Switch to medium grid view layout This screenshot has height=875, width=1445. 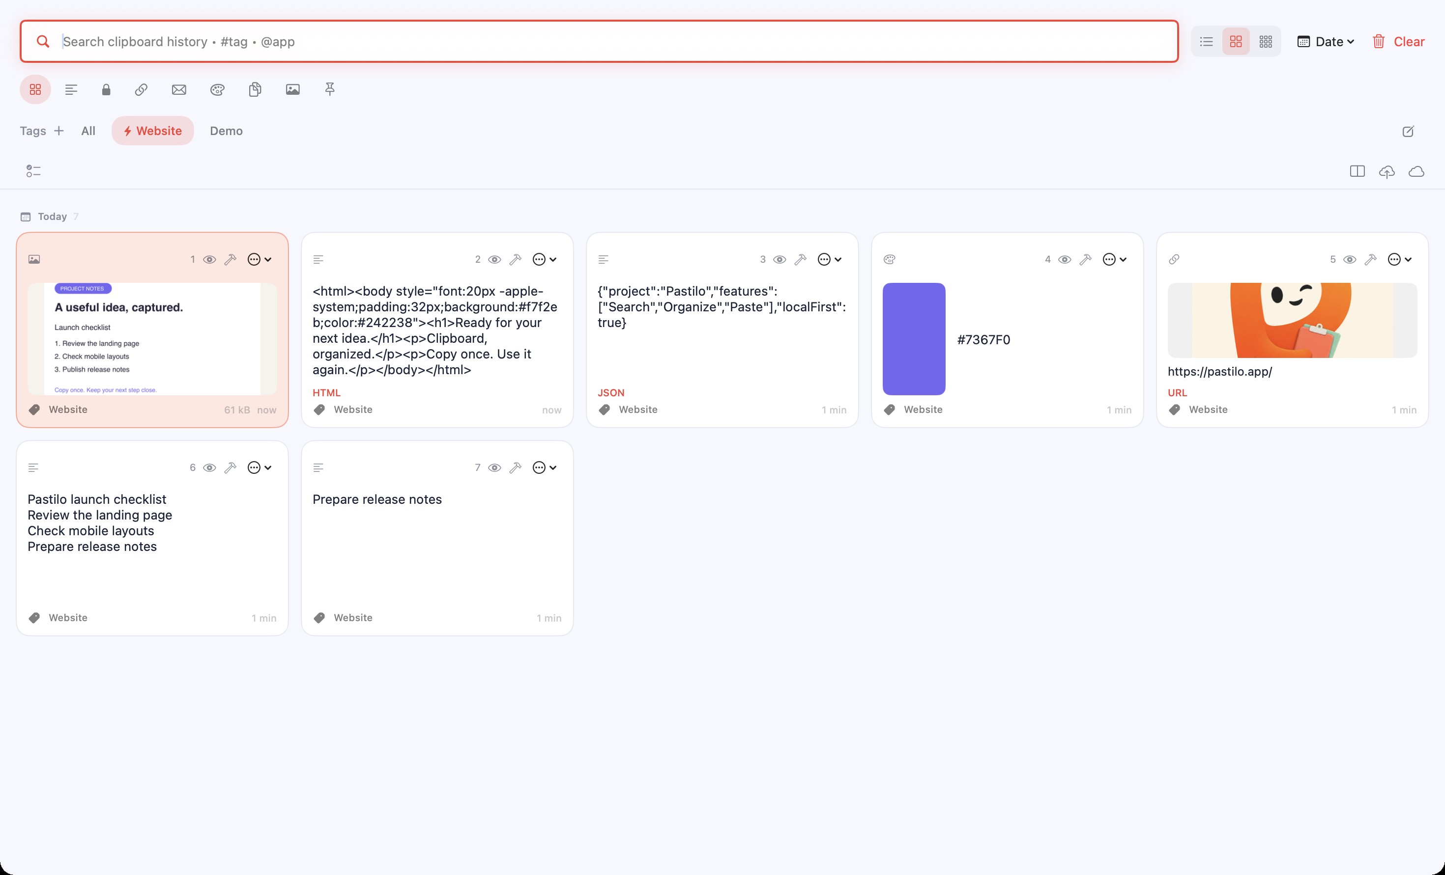[x=1236, y=41]
